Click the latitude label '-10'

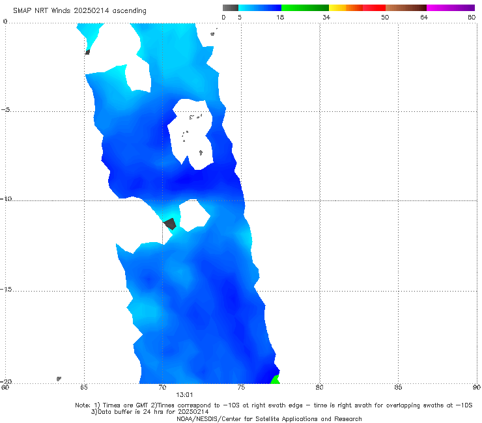pyautogui.click(x=6, y=198)
